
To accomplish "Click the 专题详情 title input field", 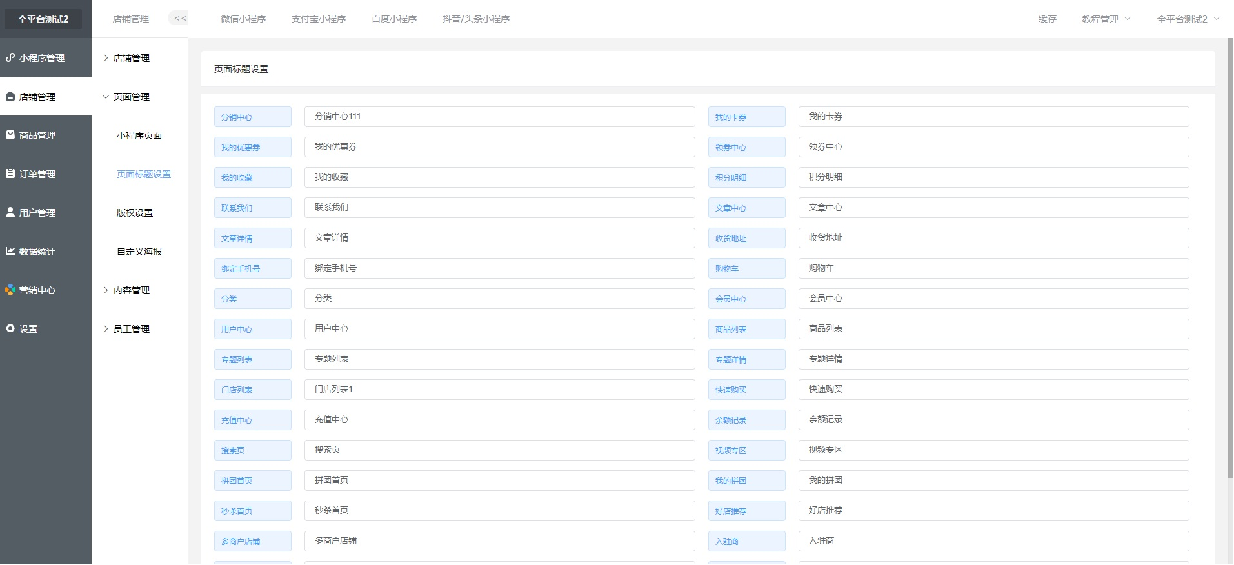I will [x=994, y=359].
